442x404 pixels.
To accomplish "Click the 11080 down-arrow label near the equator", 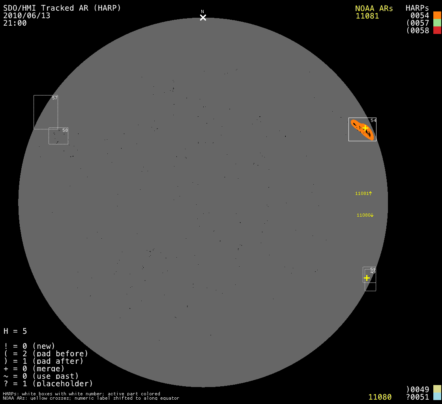I will click(365, 215).
